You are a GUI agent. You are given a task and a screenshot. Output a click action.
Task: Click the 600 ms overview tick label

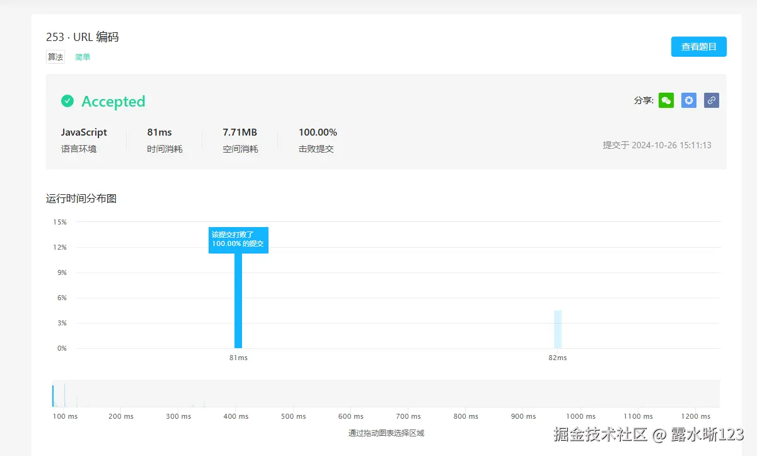[x=351, y=416]
